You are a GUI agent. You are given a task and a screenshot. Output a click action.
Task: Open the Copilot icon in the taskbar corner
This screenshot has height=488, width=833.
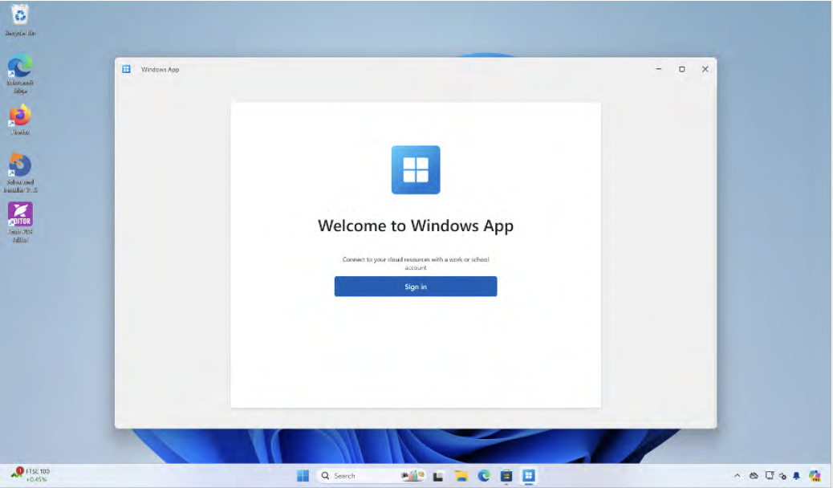815,476
